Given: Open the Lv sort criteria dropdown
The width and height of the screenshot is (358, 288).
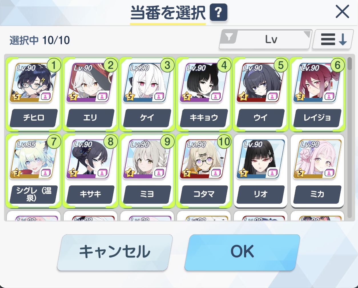Looking at the screenshot, I should click(x=266, y=39).
